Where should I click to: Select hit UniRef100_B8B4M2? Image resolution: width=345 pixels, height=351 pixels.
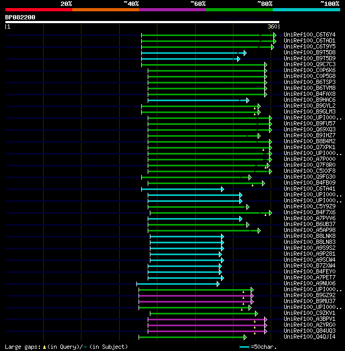309,141
